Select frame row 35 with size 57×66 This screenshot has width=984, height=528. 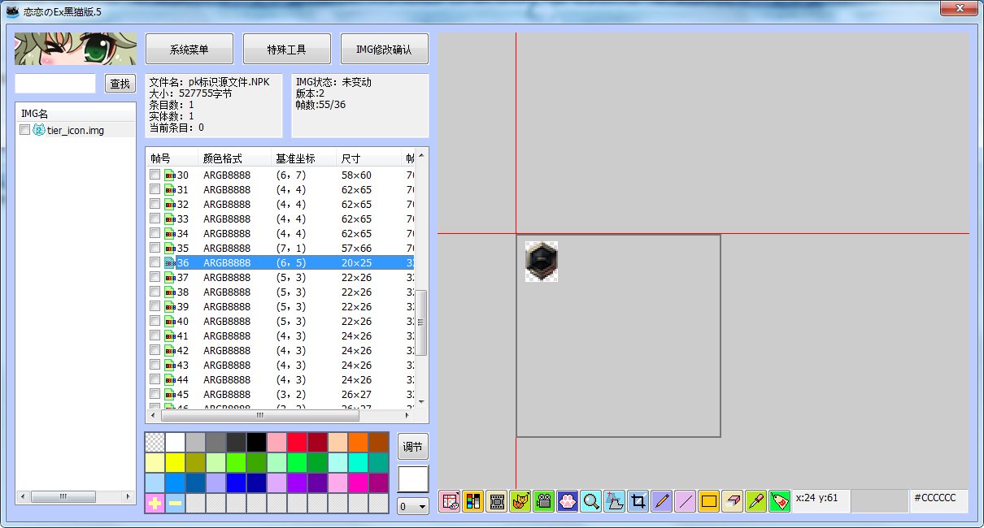281,248
